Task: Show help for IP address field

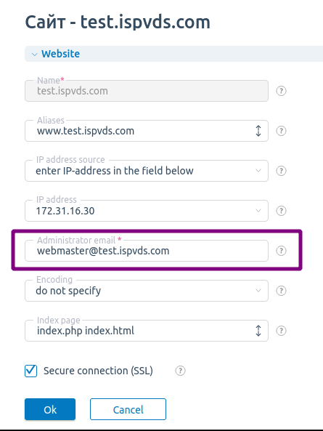Action: tap(281, 211)
